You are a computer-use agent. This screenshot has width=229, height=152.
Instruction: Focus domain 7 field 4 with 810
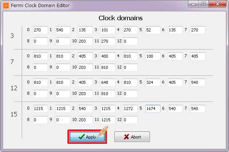click(x=130, y=56)
